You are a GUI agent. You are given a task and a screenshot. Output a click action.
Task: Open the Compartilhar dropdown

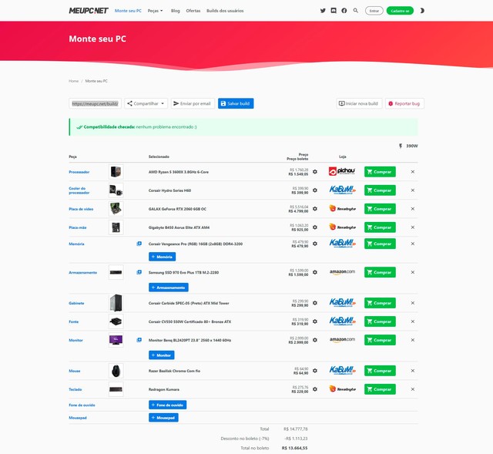click(x=146, y=103)
